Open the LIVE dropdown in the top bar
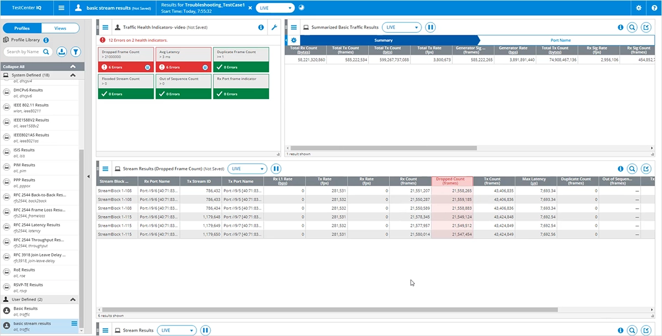The width and height of the screenshot is (662, 336). click(274, 8)
